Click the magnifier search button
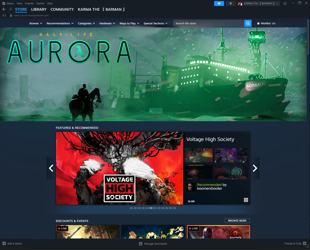This screenshot has height=250, width=310. pos(248,23)
